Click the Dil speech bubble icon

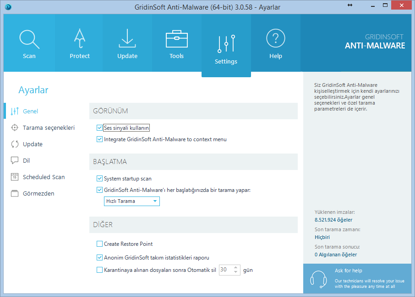[15, 160]
